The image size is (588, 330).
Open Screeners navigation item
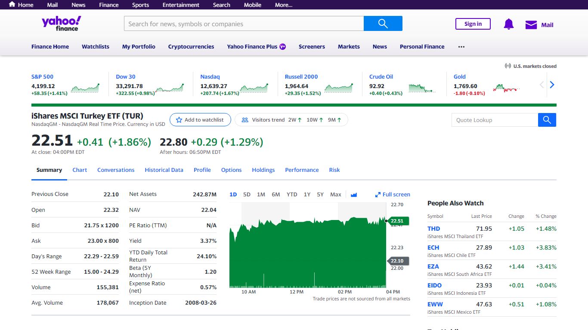coord(312,47)
